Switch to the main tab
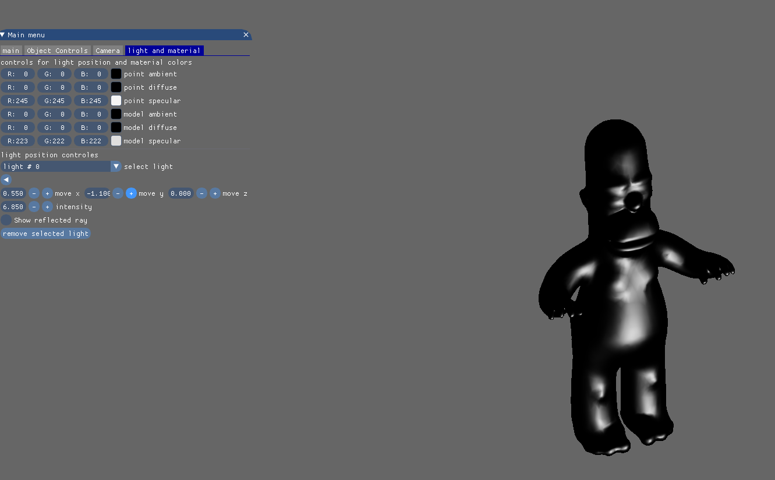The image size is (775, 480). 10,50
